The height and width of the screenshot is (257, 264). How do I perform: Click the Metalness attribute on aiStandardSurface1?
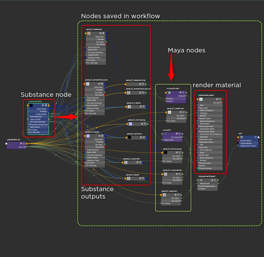203,113
